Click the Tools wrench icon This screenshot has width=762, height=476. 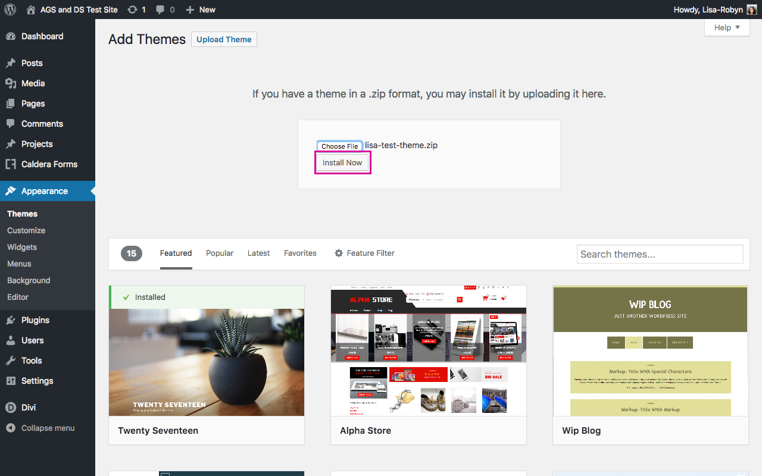(x=11, y=361)
